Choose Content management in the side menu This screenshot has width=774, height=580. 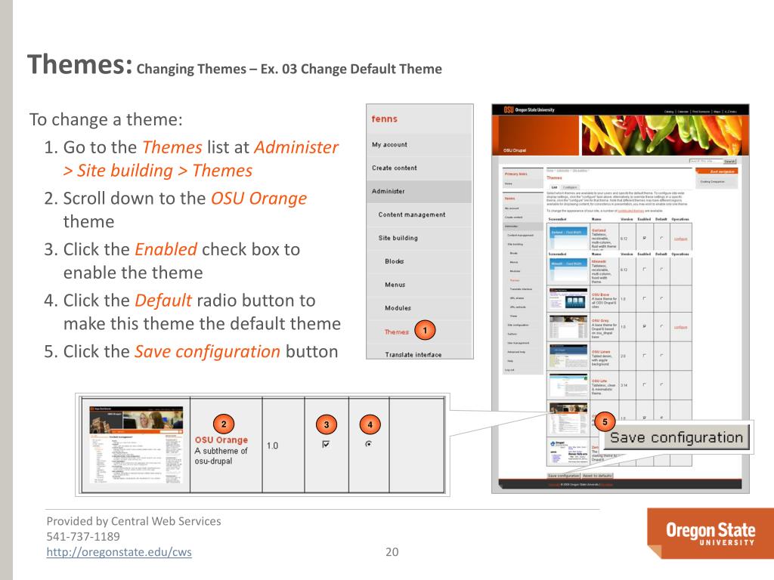412,214
